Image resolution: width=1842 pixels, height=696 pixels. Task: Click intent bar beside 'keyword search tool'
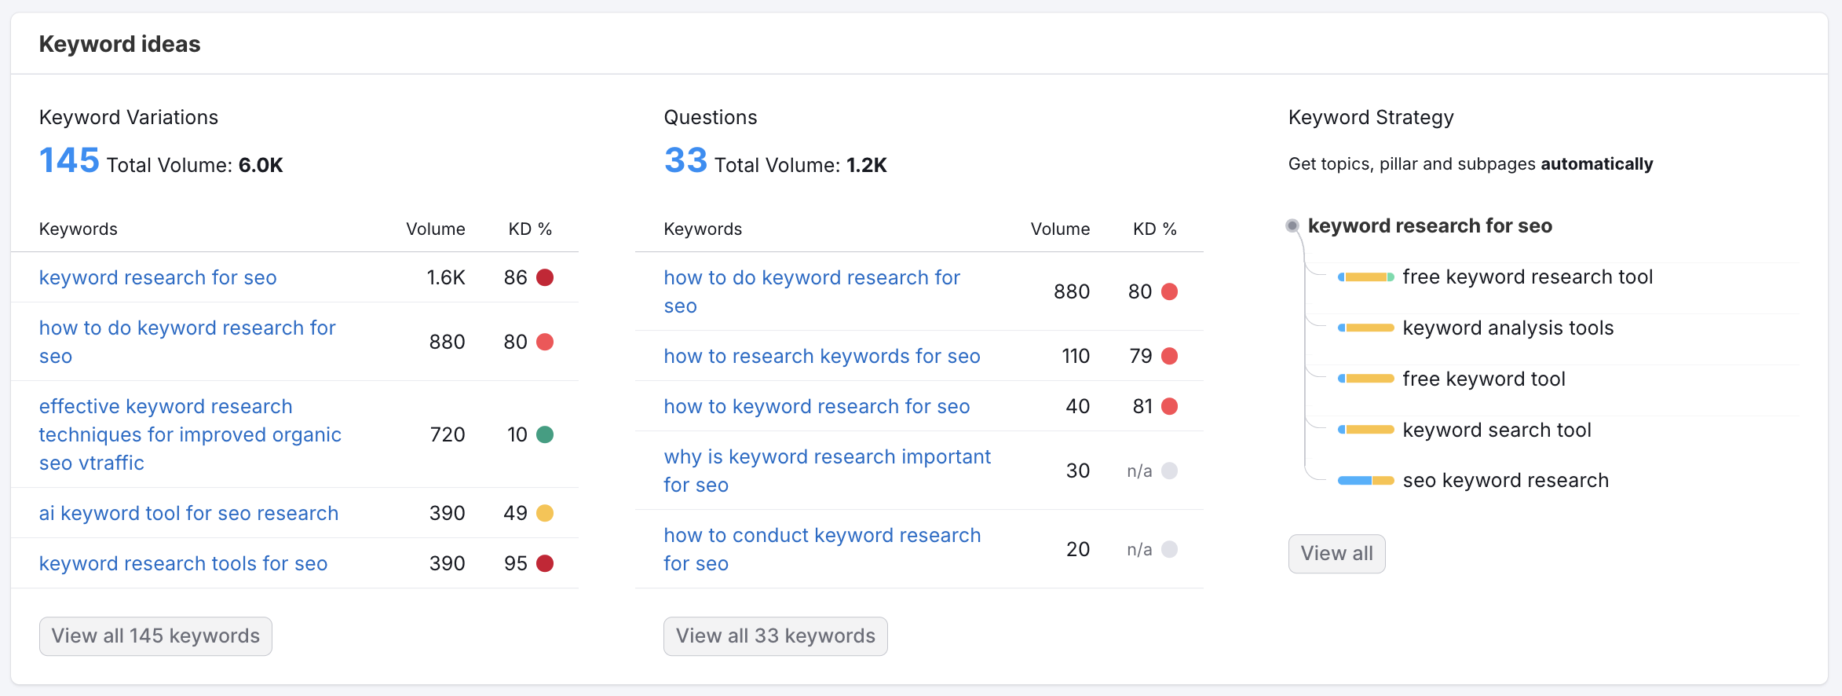(x=1366, y=430)
